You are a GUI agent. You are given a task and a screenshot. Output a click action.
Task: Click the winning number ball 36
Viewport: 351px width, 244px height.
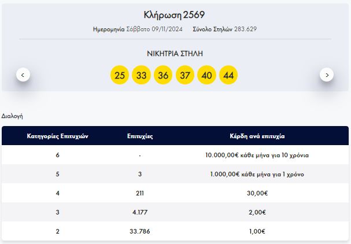[163, 75]
